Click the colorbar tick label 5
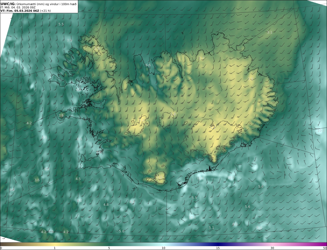This screenshot has height=250, width=327. pyautogui.click(x=109, y=248)
